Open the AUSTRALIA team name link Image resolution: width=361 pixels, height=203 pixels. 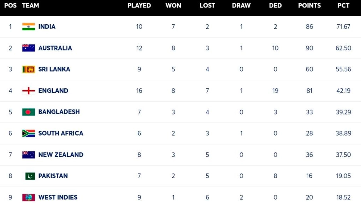[55, 48]
